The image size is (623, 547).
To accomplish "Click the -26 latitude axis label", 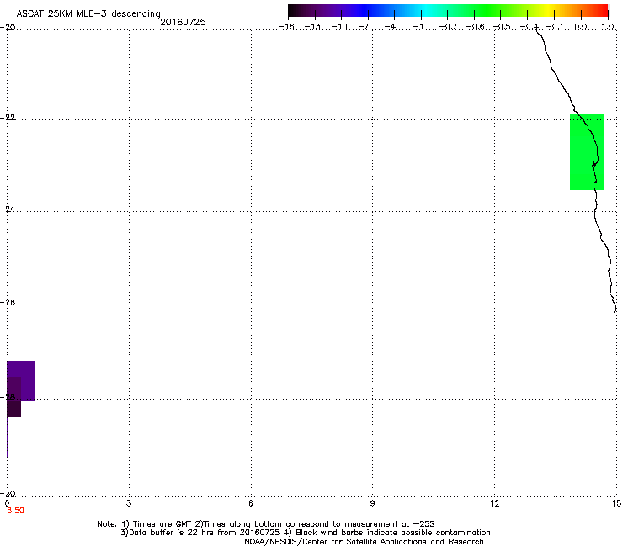I will coord(8,303).
